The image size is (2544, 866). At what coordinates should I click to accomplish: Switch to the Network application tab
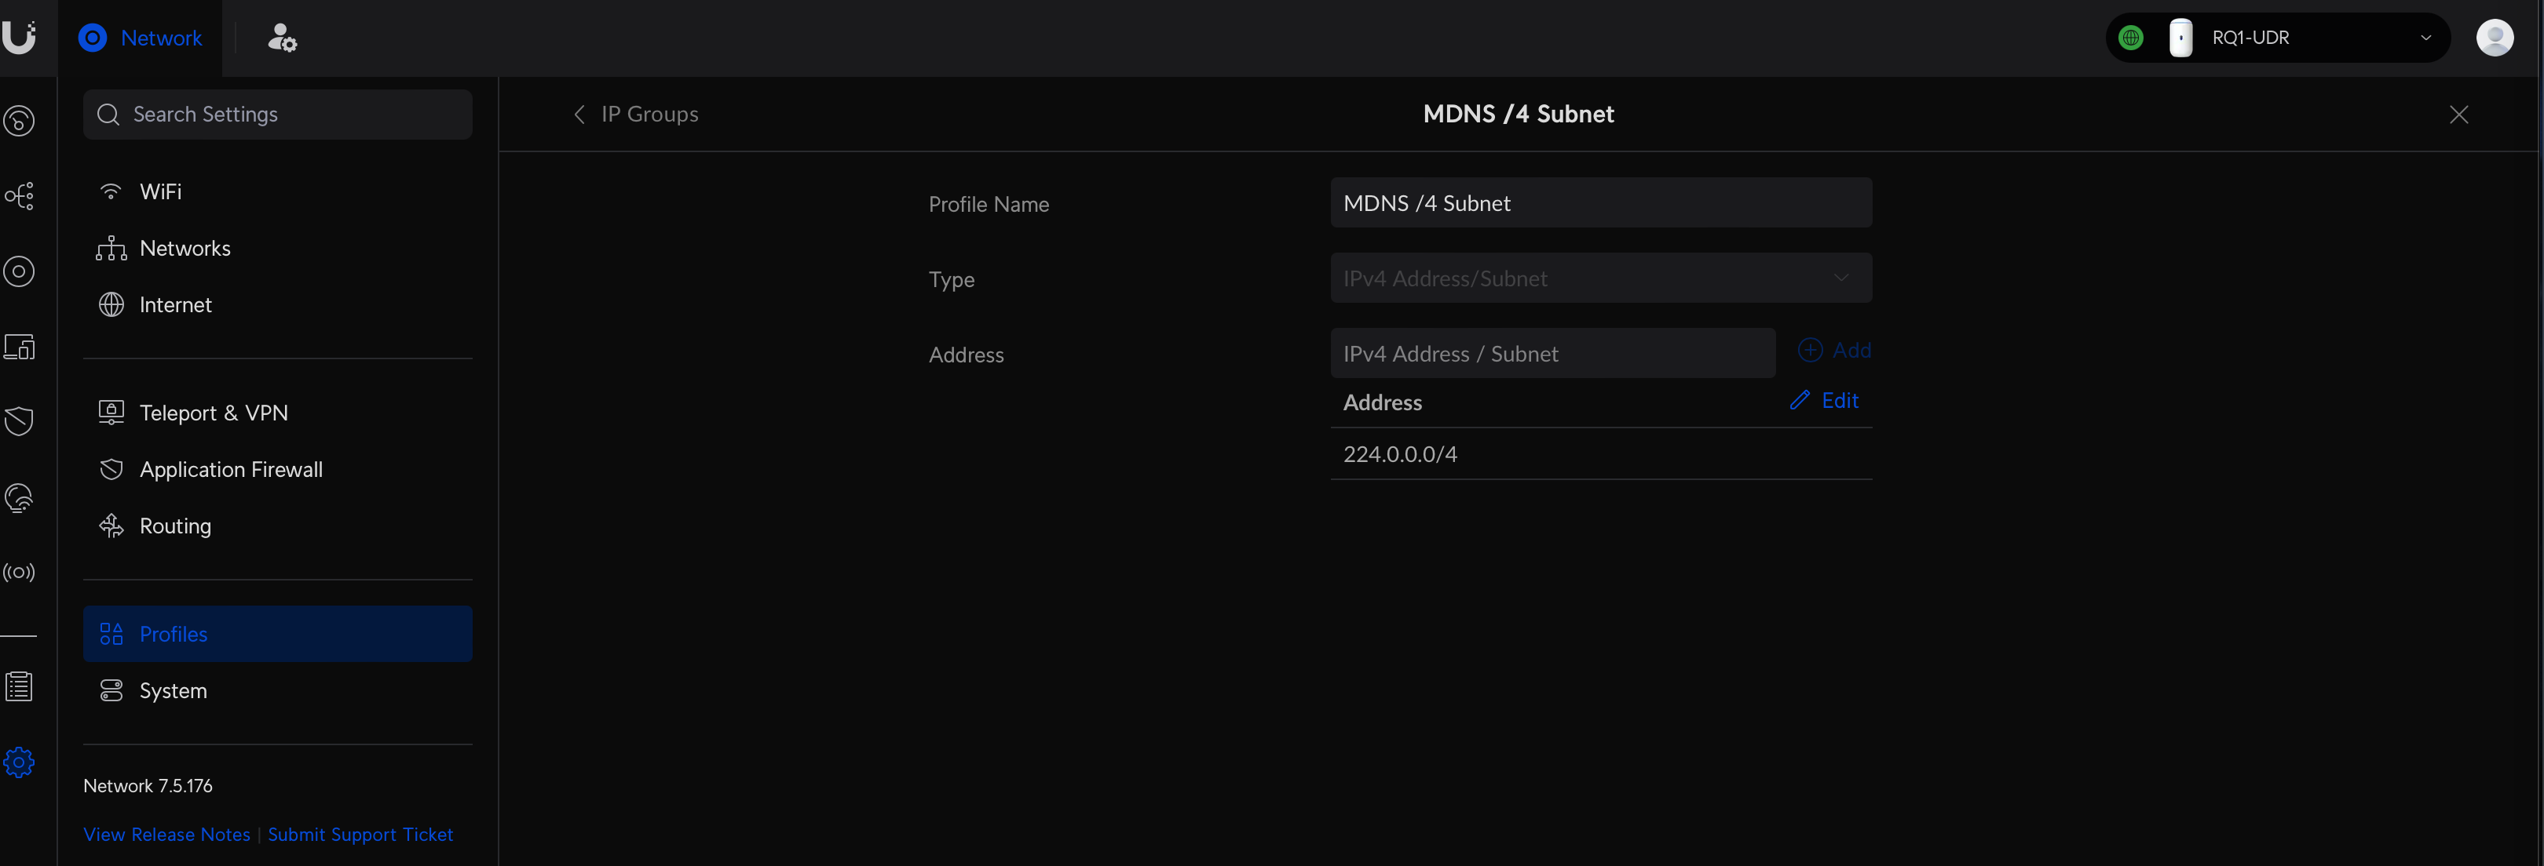[x=141, y=38]
